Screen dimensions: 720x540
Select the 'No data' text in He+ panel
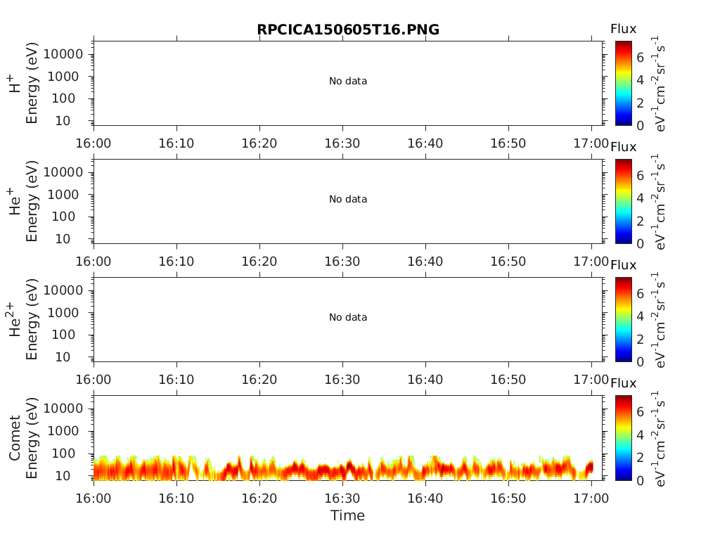(x=348, y=199)
